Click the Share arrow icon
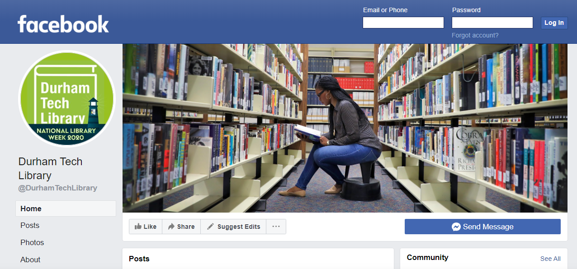This screenshot has width=577, height=269. click(x=171, y=227)
